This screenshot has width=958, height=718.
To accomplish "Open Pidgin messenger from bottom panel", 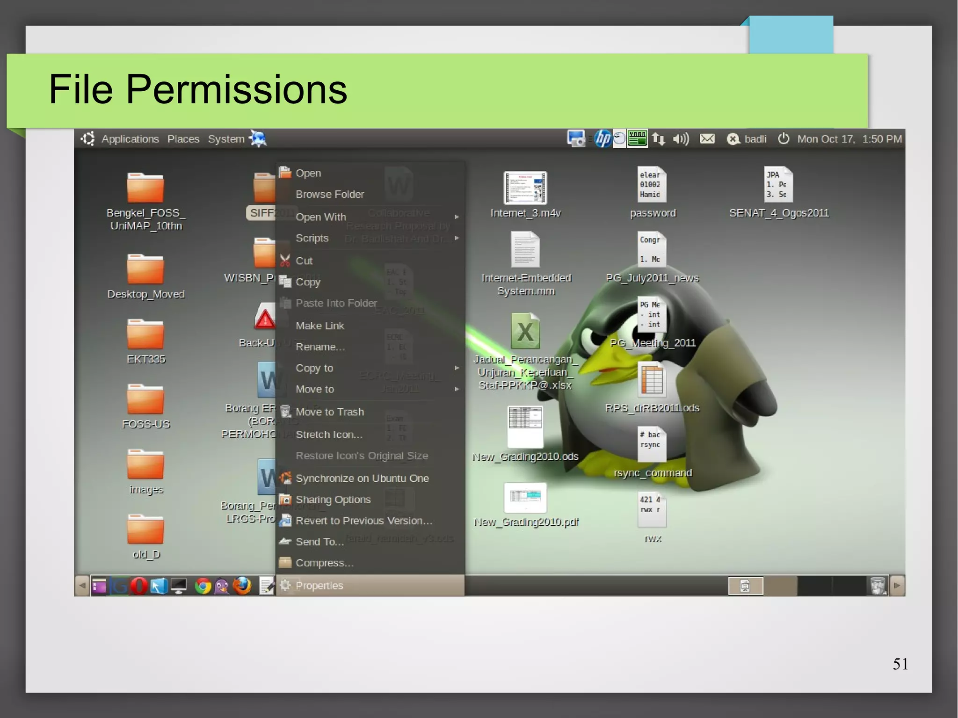I will coord(222,586).
